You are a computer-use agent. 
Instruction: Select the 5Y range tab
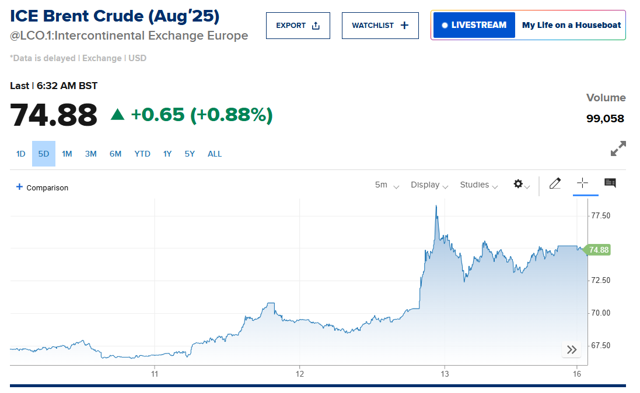pos(190,154)
